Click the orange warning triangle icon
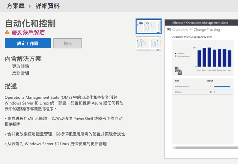Image resolution: width=238 pixels, height=164 pixels. coord(7,32)
